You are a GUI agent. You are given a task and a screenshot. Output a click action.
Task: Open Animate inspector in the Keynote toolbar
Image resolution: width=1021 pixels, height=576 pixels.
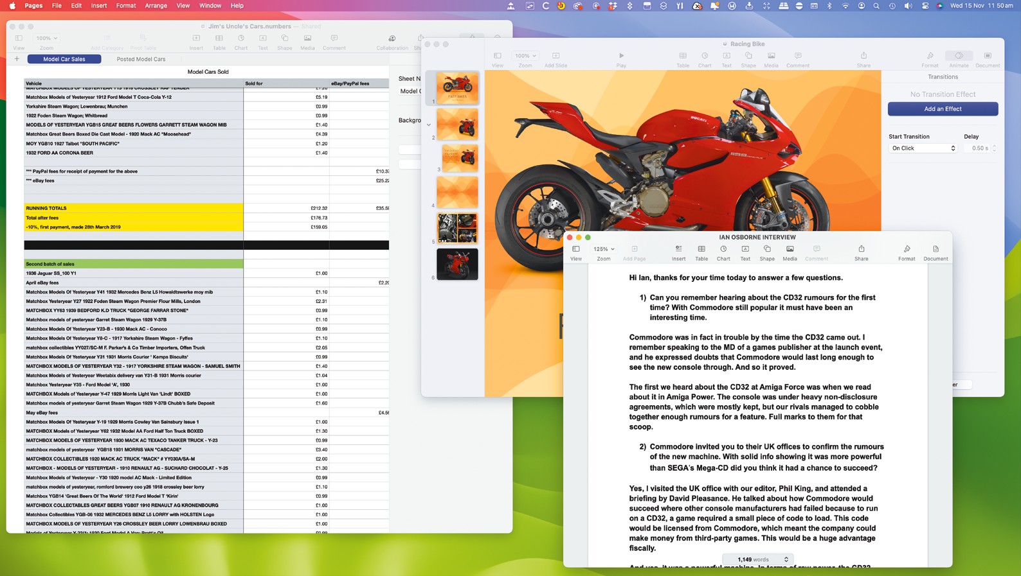pos(959,59)
